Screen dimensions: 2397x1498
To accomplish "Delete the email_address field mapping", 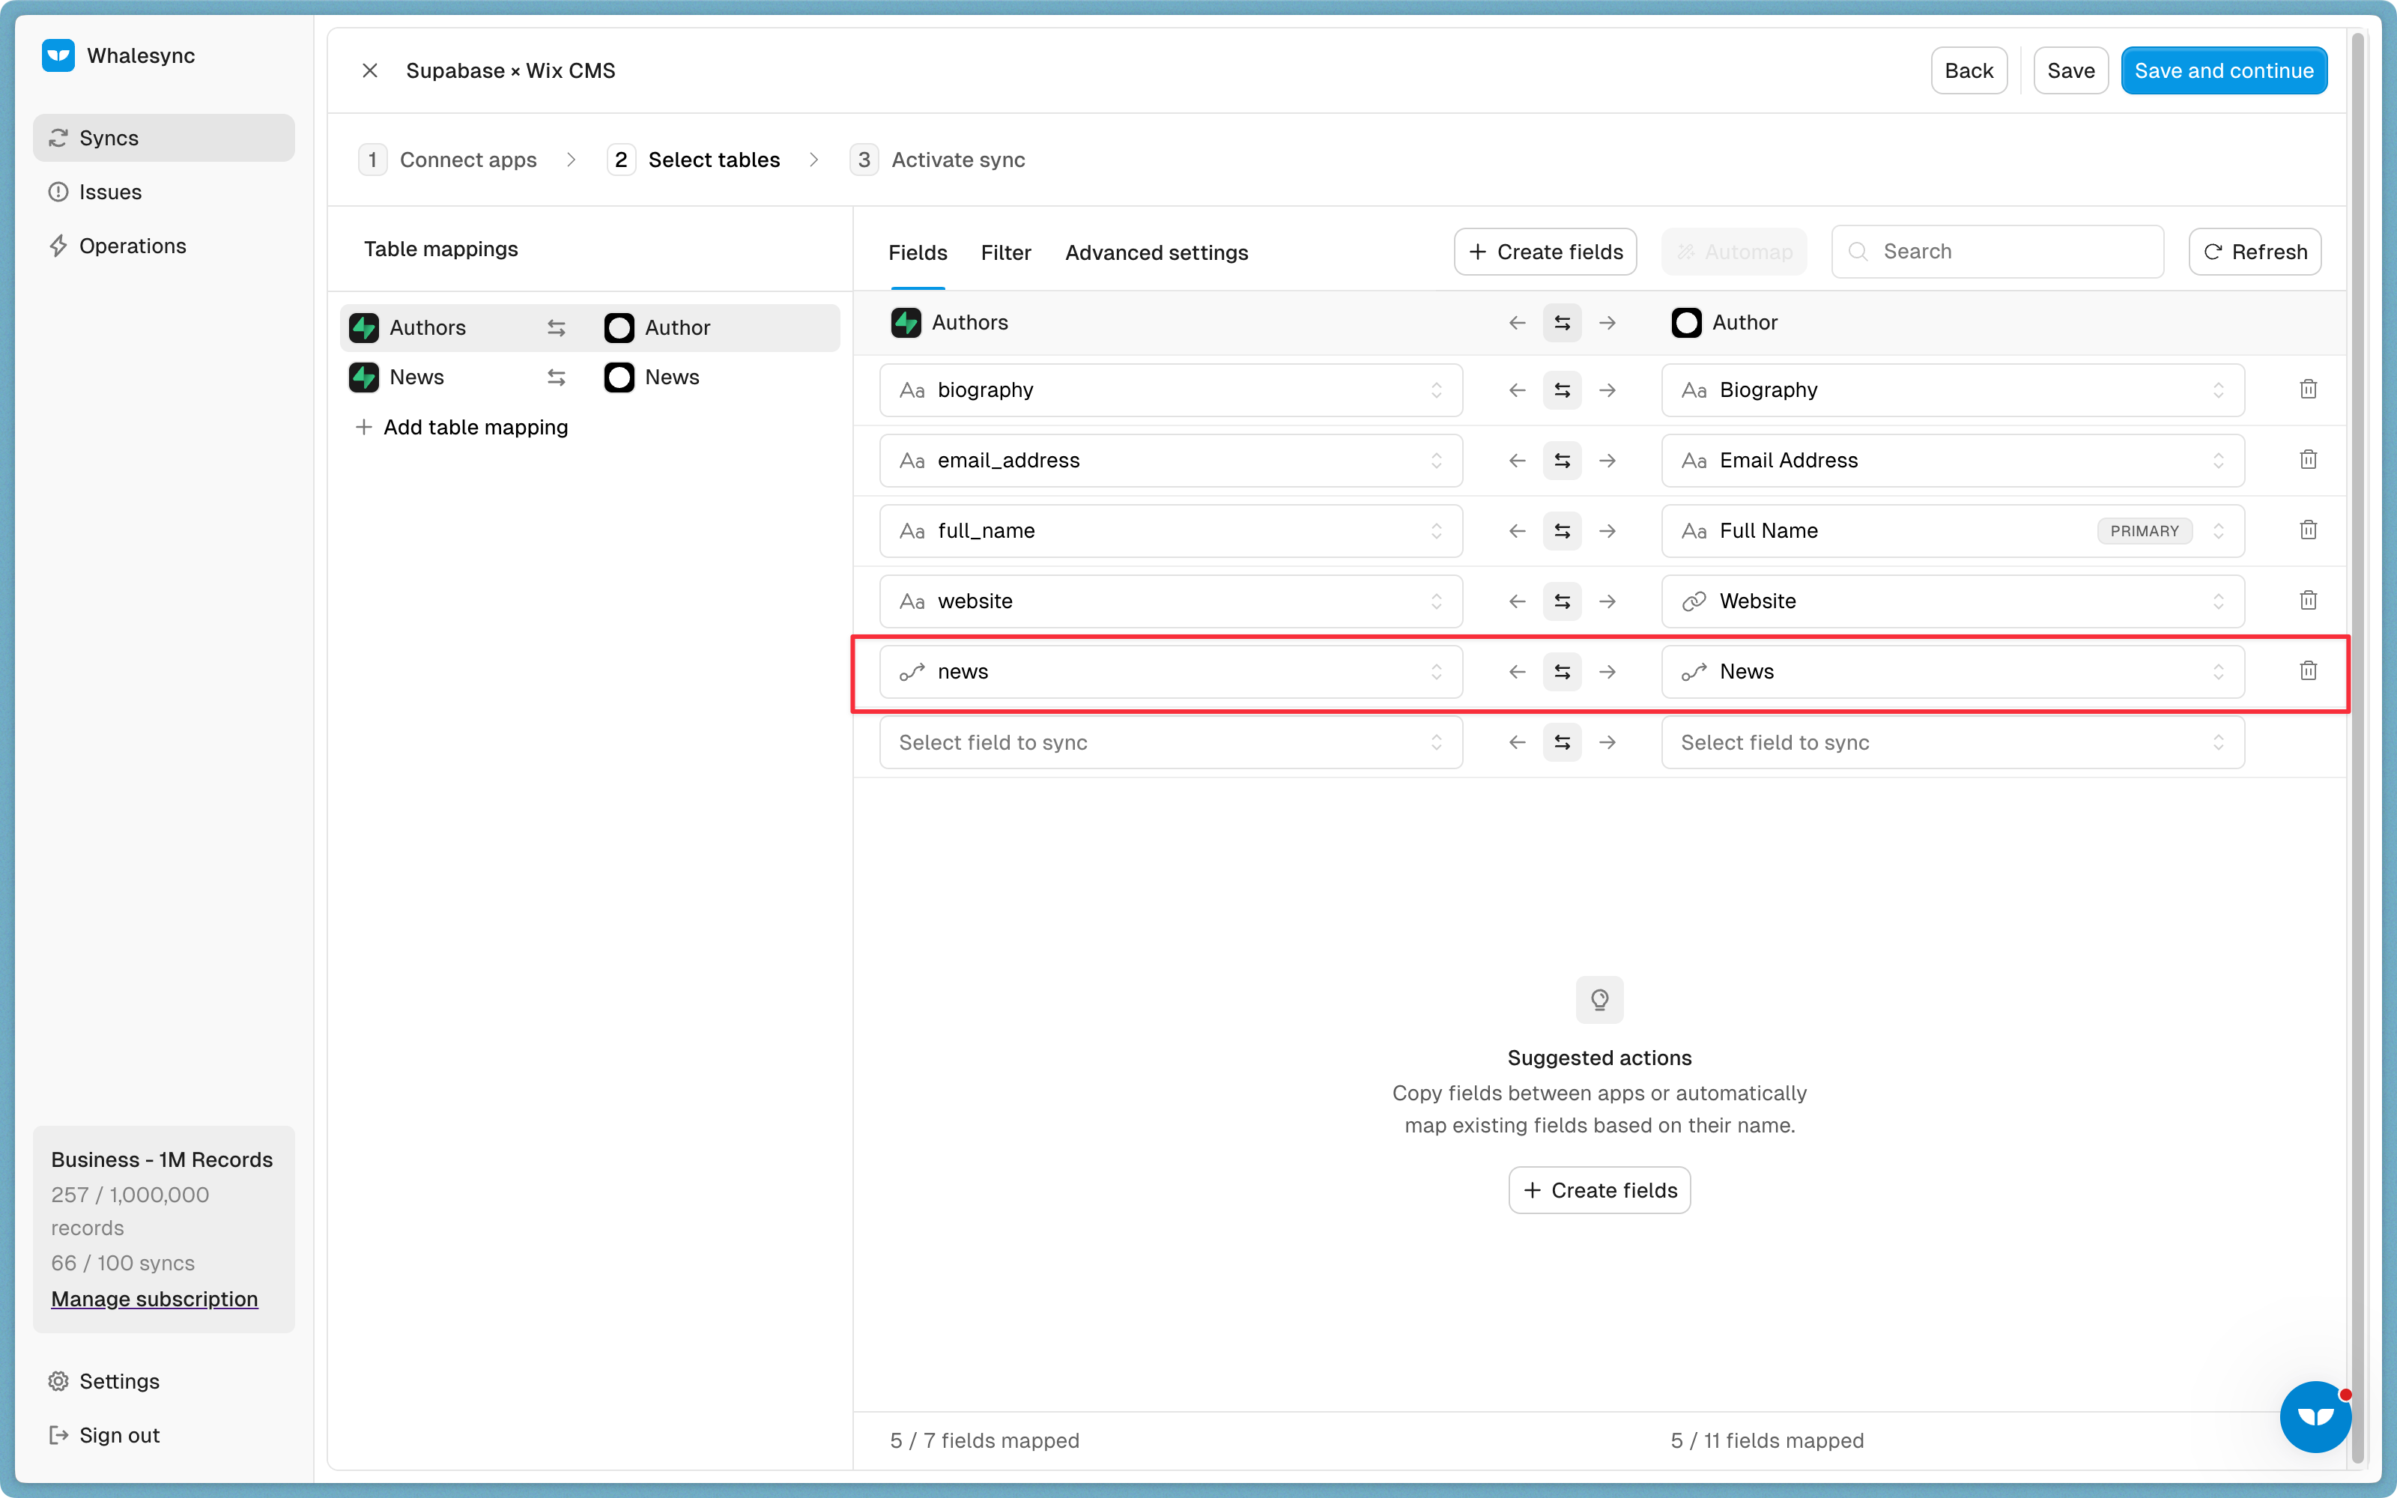I will coord(2308,460).
